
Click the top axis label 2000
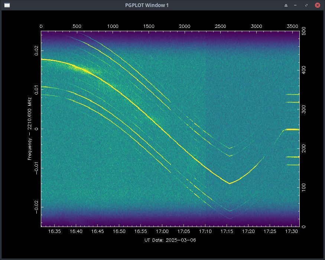185,26
